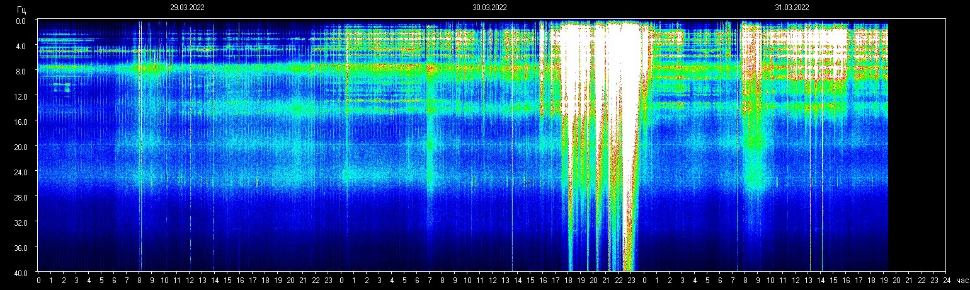970x290 pixels.
Task: Click the 4.0 frequency axis label
Action: coord(22,46)
